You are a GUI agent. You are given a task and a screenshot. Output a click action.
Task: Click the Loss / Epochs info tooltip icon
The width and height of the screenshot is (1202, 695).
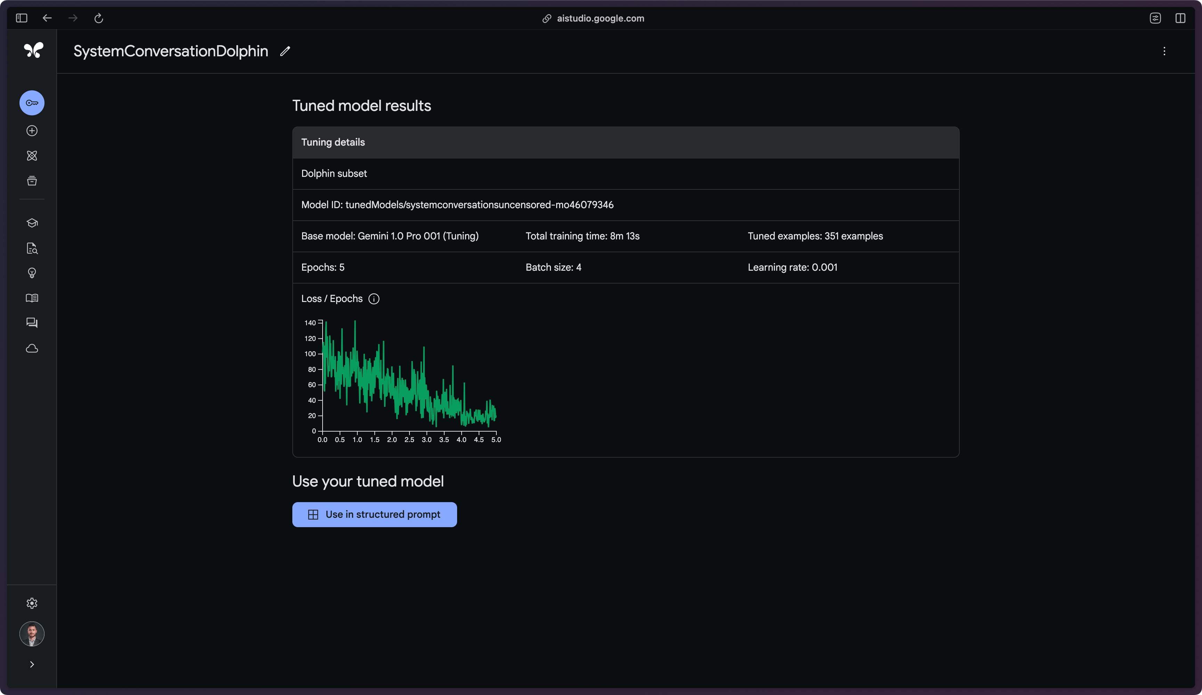click(374, 299)
